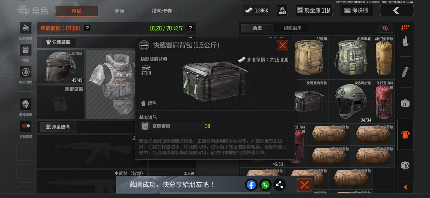Open the 禮包 gift icon

(x=25, y=50)
